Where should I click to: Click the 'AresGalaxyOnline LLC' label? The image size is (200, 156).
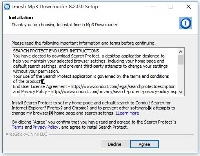(x=26, y=134)
